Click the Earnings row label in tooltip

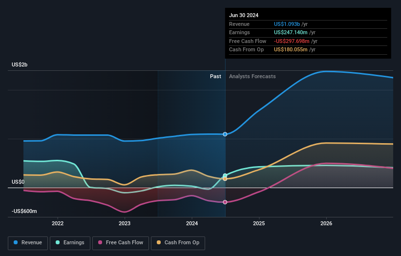pyautogui.click(x=239, y=32)
